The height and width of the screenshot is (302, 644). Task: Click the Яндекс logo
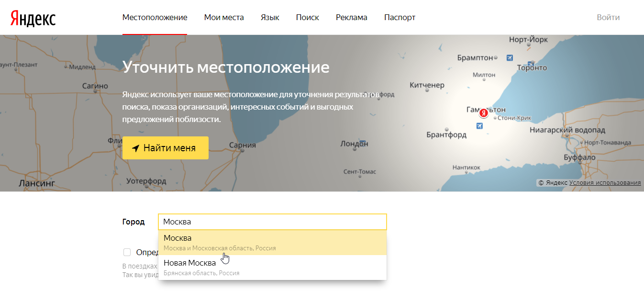click(33, 18)
